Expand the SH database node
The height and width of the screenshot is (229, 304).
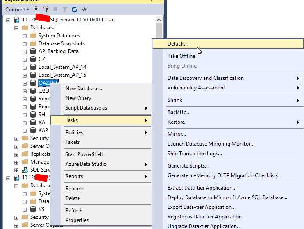(25, 115)
